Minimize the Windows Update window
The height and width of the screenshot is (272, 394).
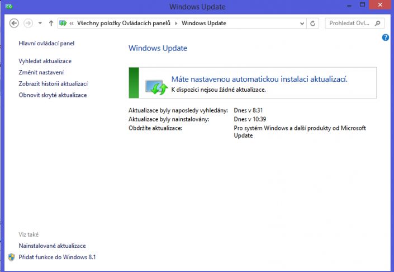pos(349,5)
